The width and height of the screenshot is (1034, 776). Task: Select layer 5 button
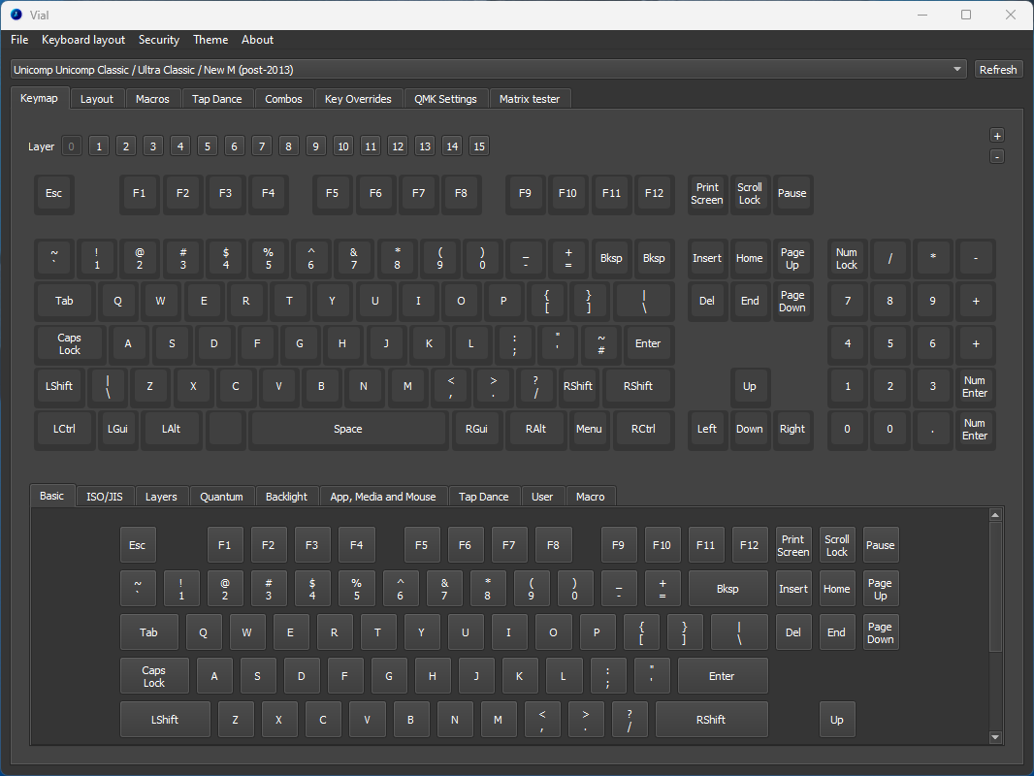(x=207, y=146)
